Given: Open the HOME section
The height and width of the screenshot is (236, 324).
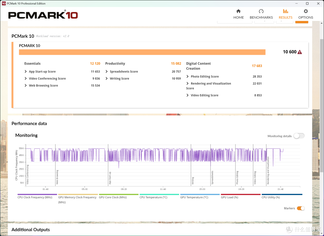Looking at the screenshot, I should tap(238, 14).
